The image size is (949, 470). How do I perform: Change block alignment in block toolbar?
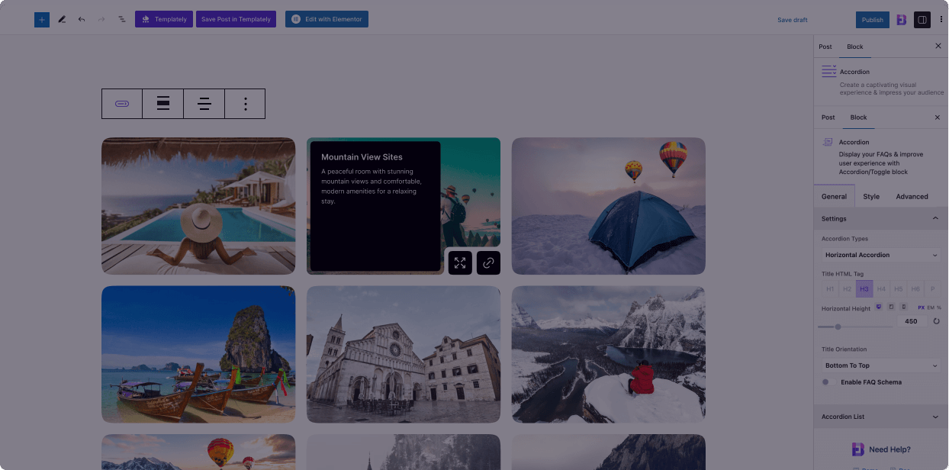[x=163, y=104]
